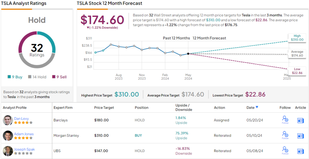Open Dan Levy analyst profile link

[x=21, y=118]
